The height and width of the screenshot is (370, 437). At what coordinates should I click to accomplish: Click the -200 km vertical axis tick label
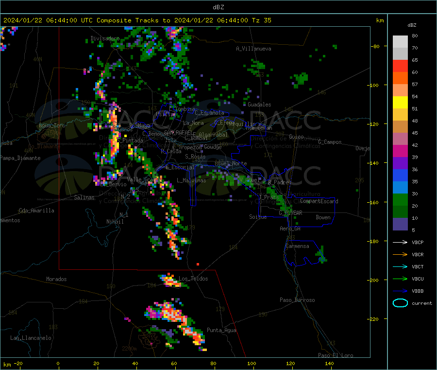tap(373, 280)
